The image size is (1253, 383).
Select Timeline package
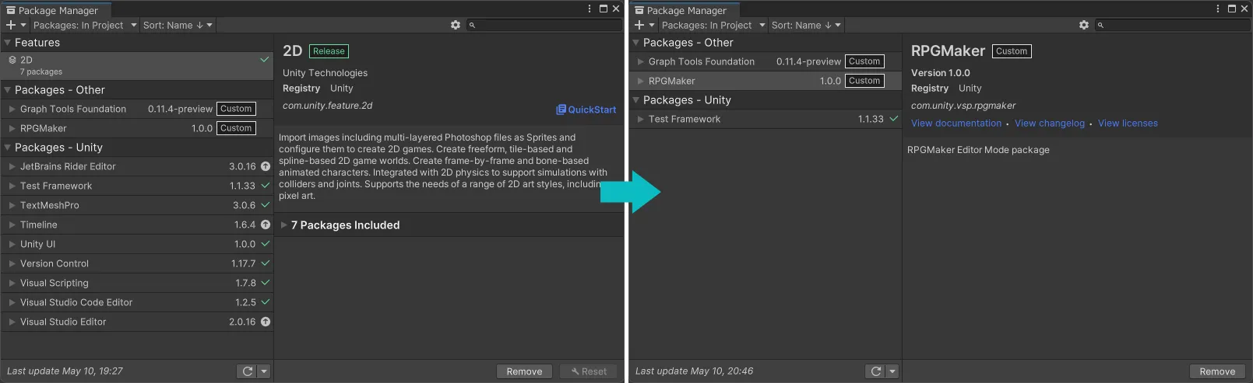(x=137, y=225)
